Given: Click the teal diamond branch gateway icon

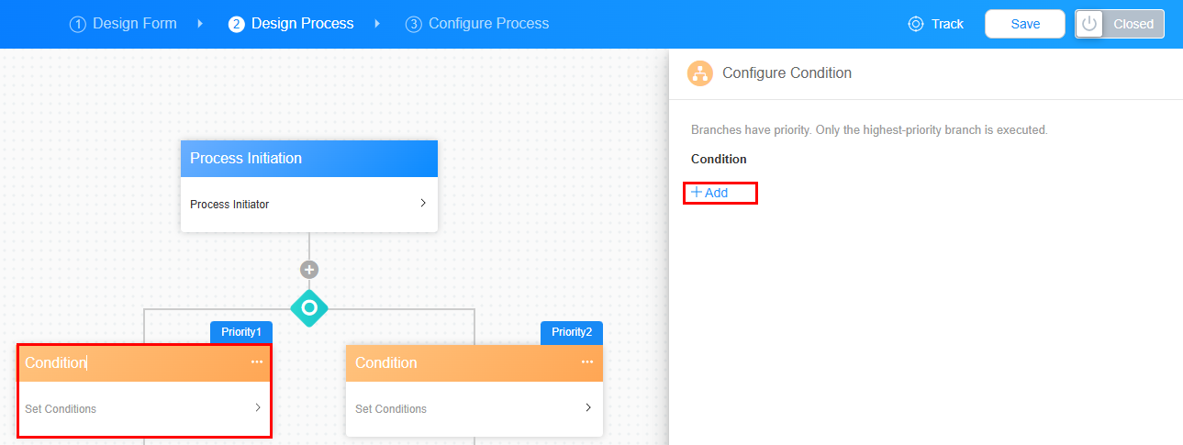Looking at the screenshot, I should click(x=309, y=307).
